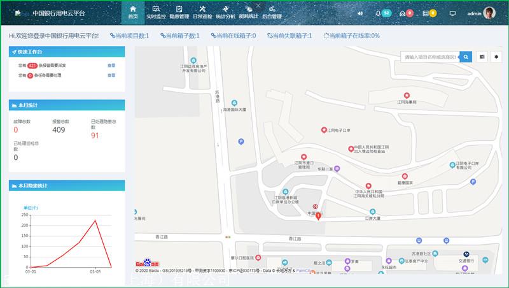Click the 海港国际大厦 map marker

tap(234, 103)
